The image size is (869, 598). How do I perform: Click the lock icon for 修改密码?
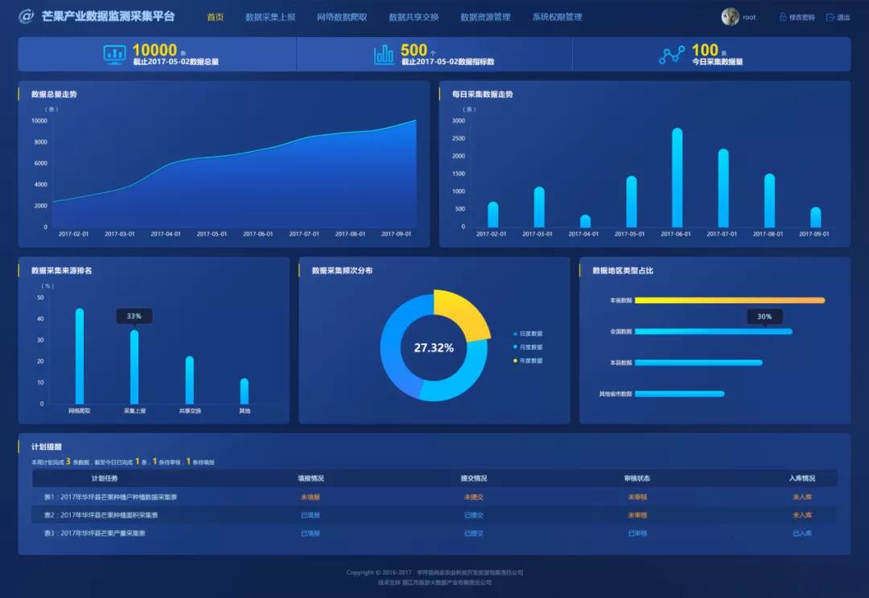tap(782, 17)
